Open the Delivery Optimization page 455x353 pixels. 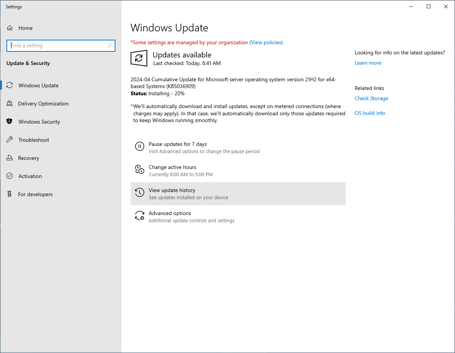click(61, 104)
